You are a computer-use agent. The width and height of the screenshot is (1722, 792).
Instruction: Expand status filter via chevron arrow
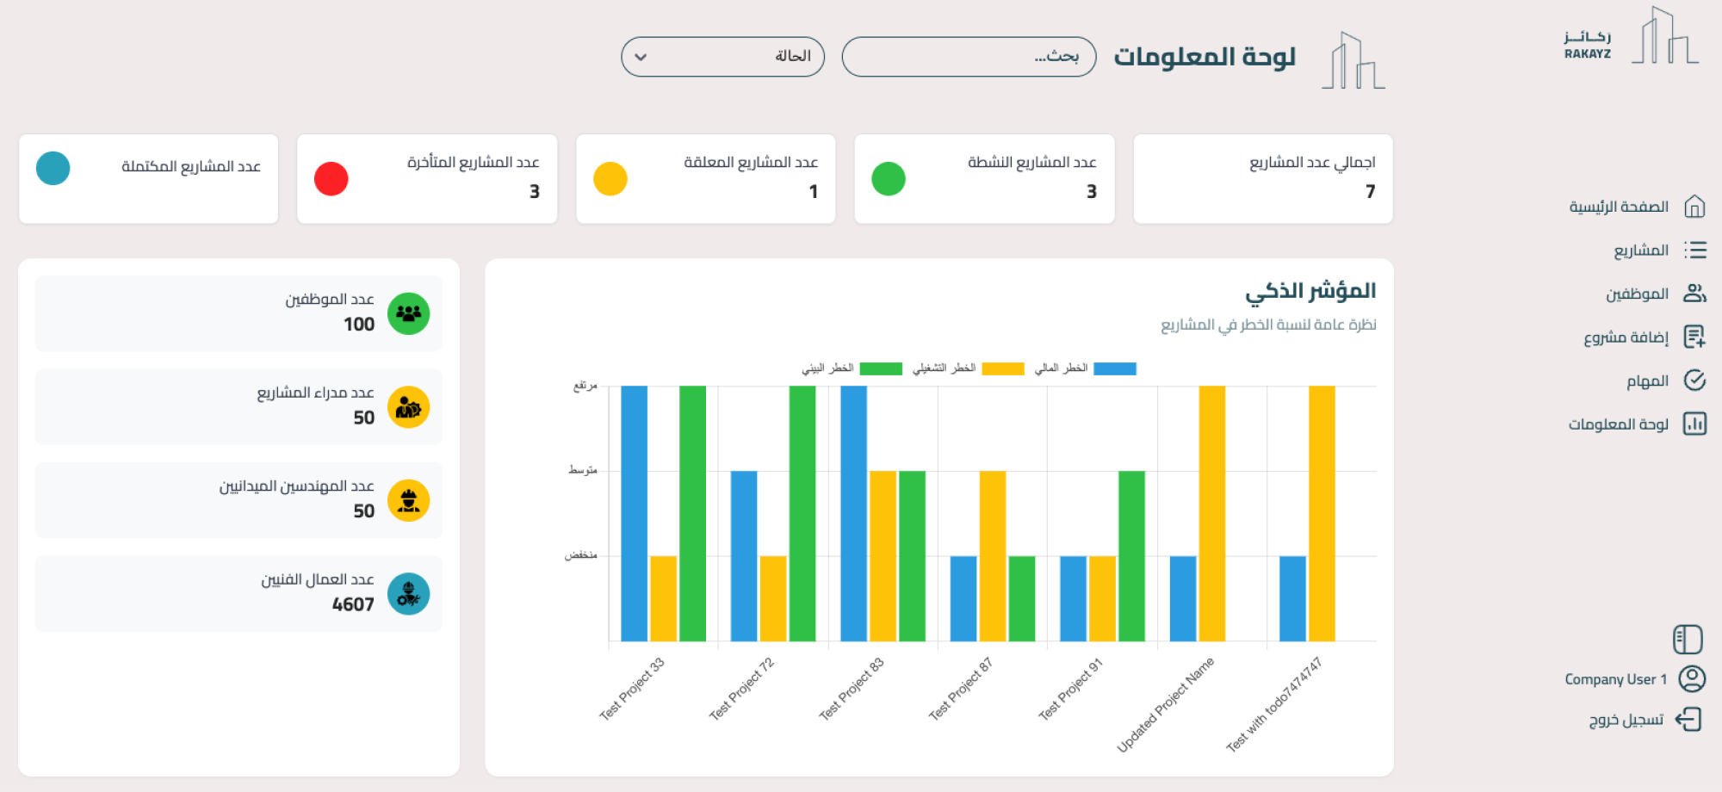point(641,58)
